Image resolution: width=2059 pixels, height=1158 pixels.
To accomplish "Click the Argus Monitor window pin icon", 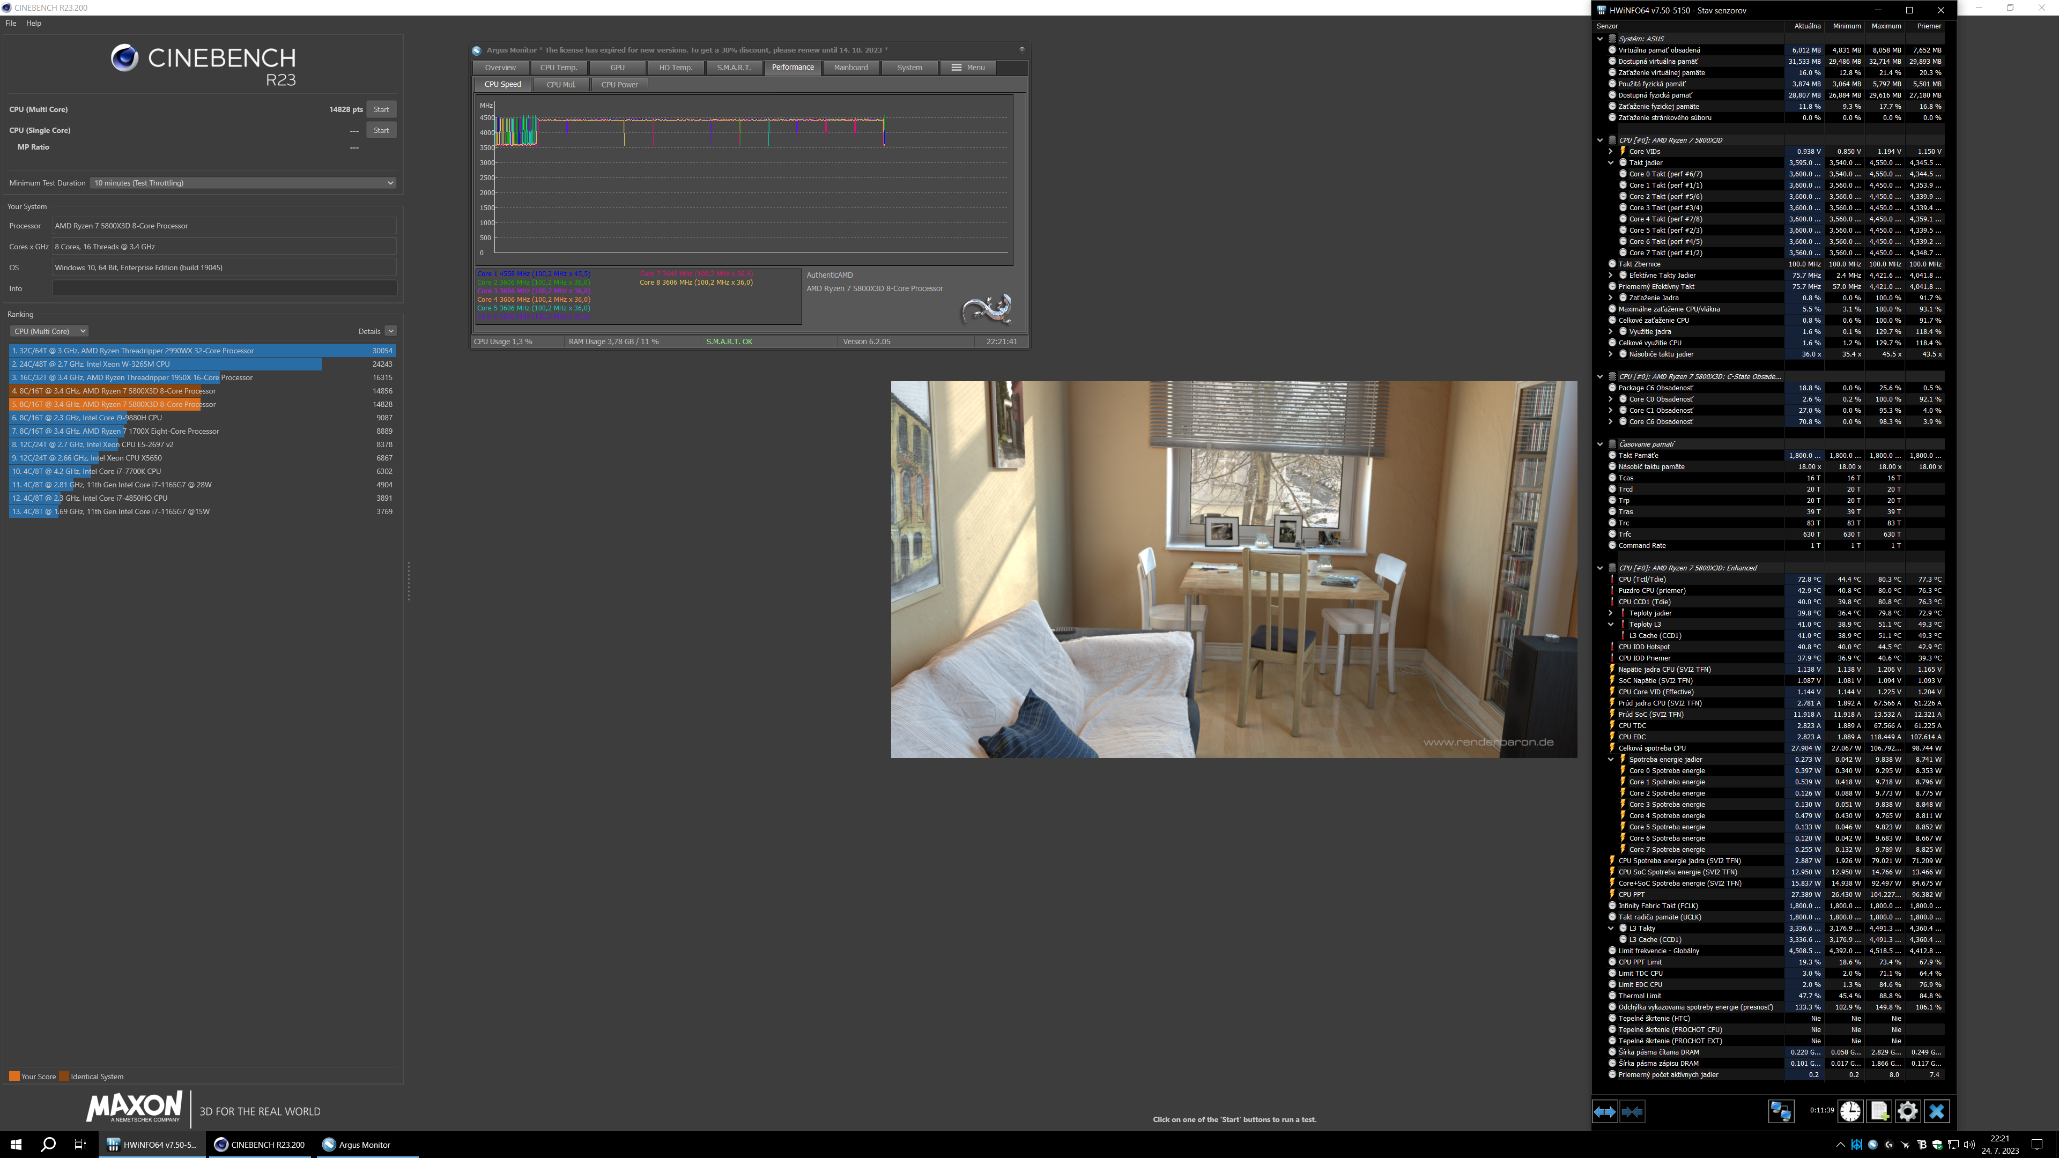I will [x=1021, y=49].
